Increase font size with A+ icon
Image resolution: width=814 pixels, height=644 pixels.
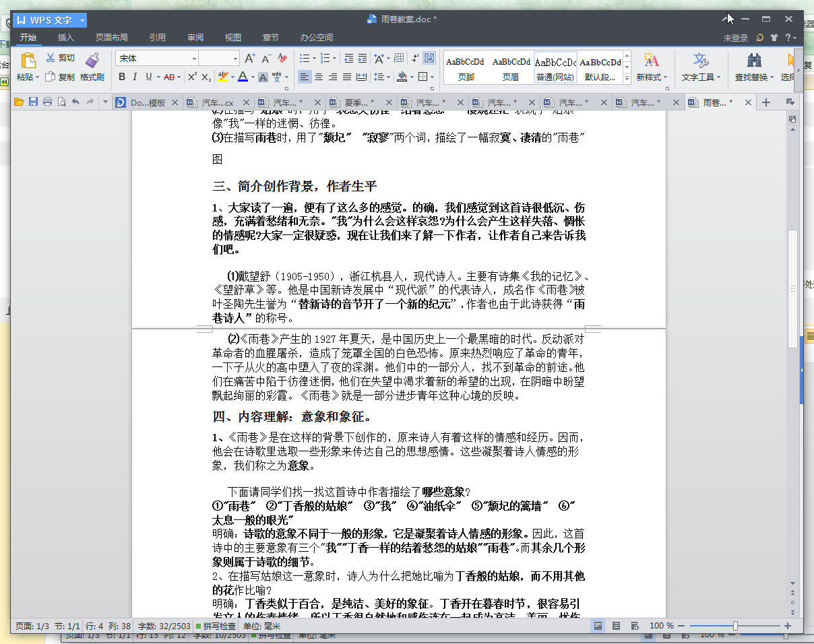pos(250,59)
